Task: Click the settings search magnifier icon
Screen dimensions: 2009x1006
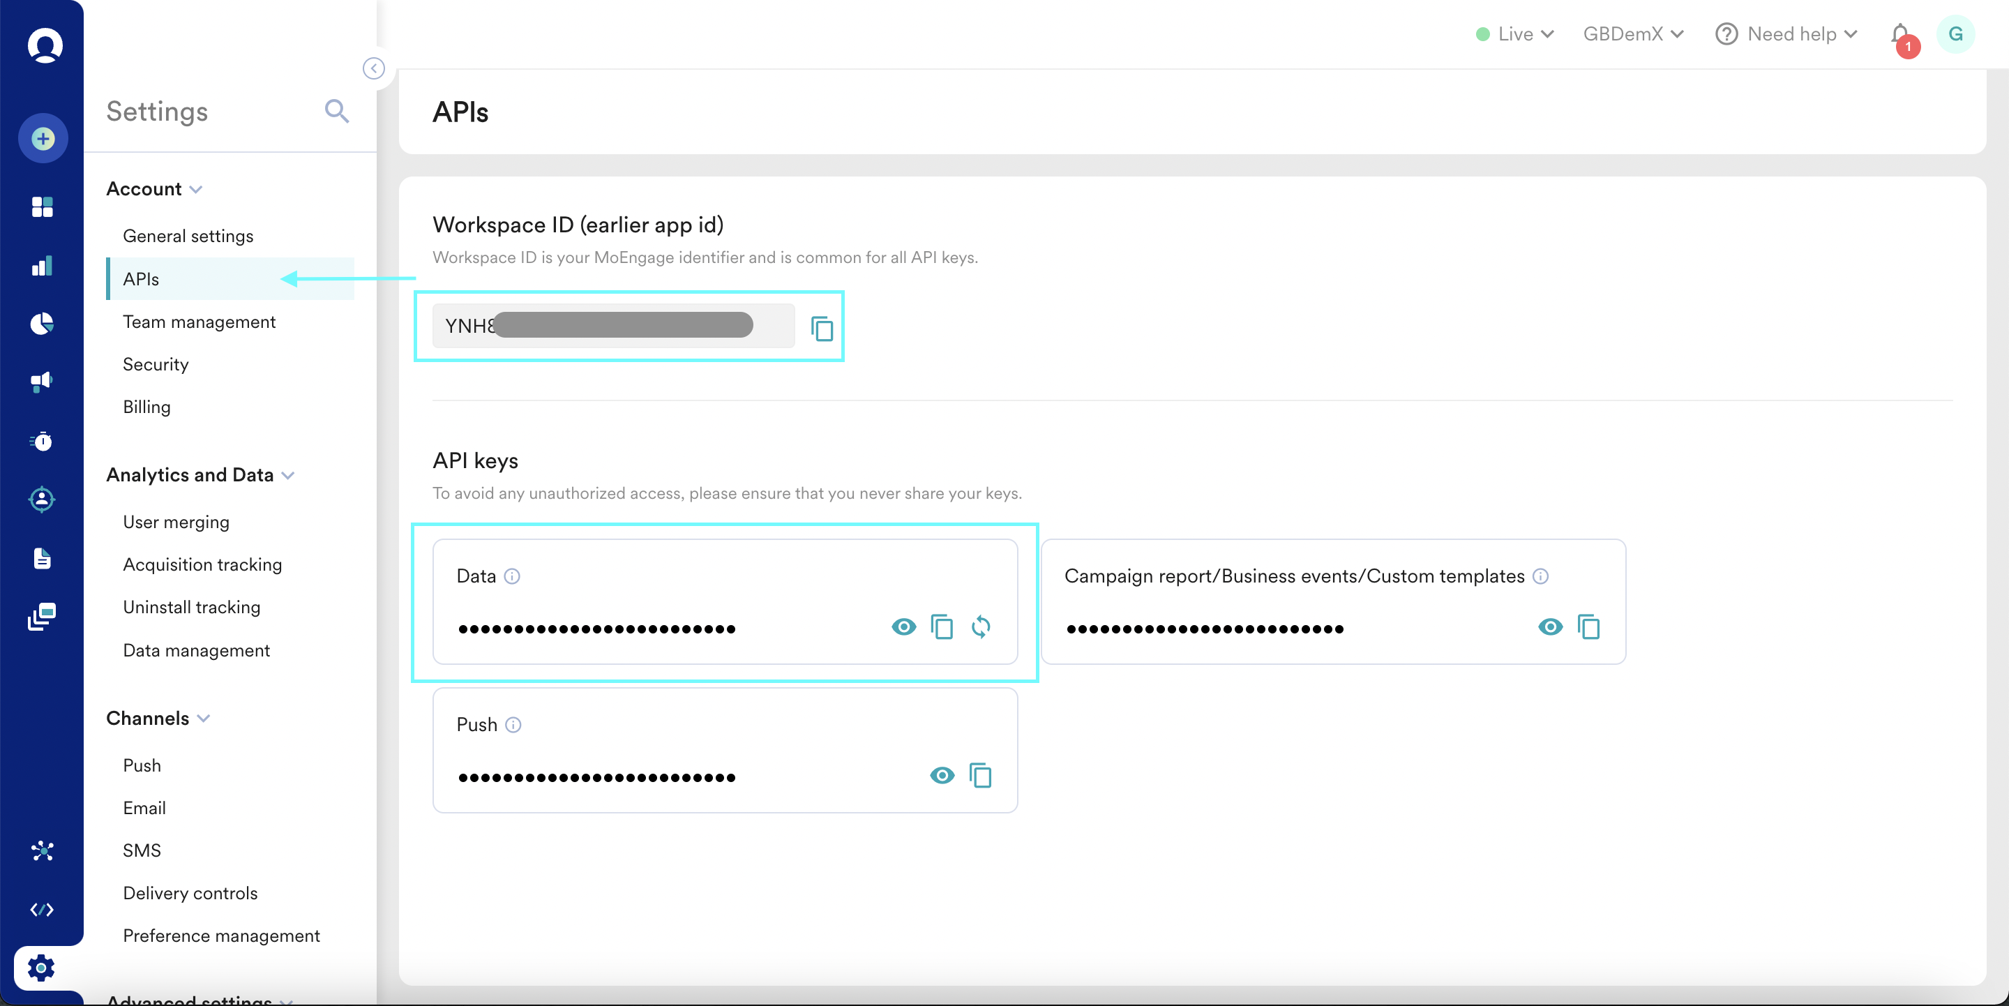Action: point(336,112)
